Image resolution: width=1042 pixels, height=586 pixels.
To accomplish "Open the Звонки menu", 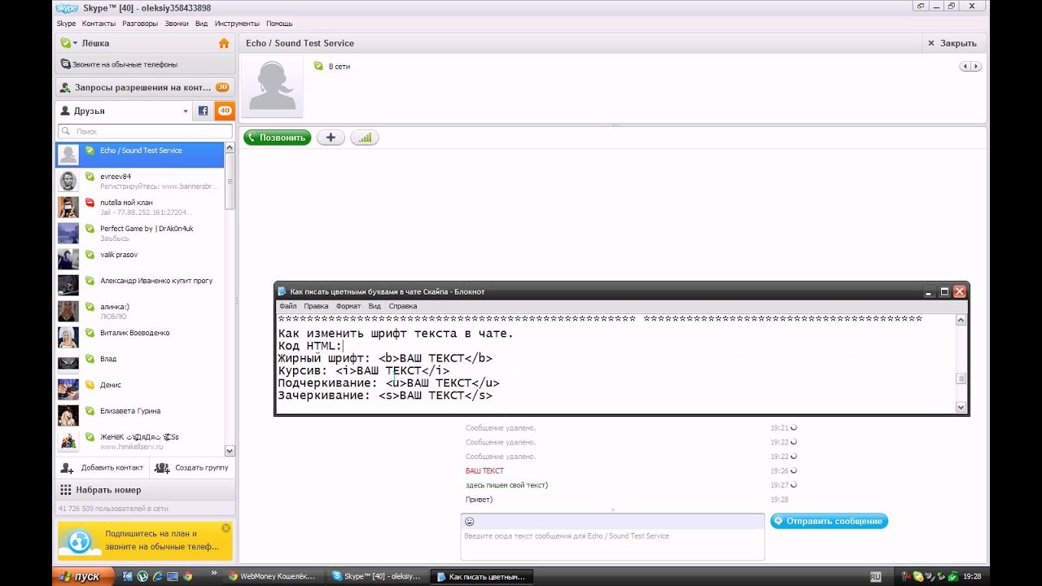I will (x=177, y=24).
